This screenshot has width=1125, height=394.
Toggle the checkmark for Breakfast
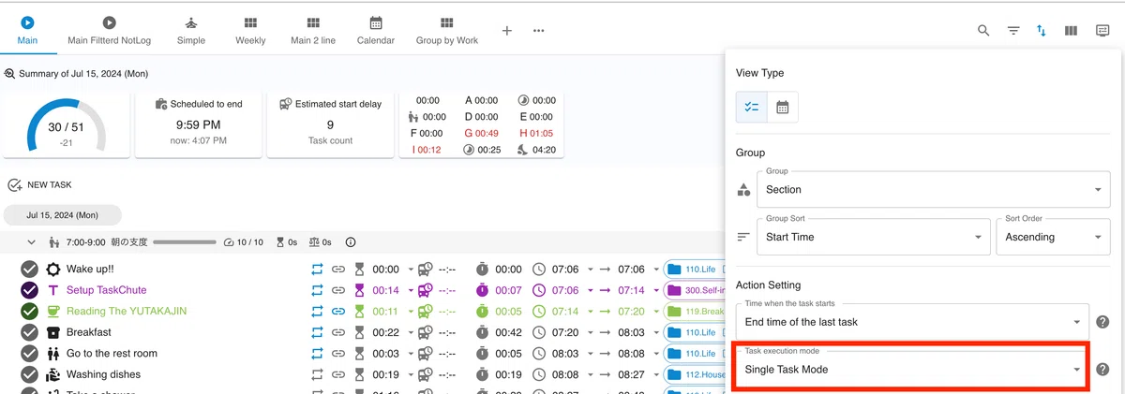pyautogui.click(x=29, y=332)
